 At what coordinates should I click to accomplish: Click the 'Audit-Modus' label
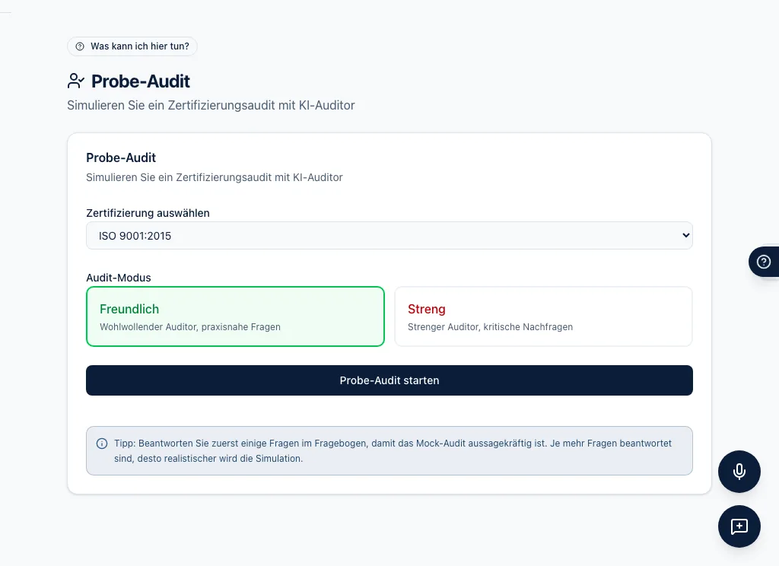point(118,278)
